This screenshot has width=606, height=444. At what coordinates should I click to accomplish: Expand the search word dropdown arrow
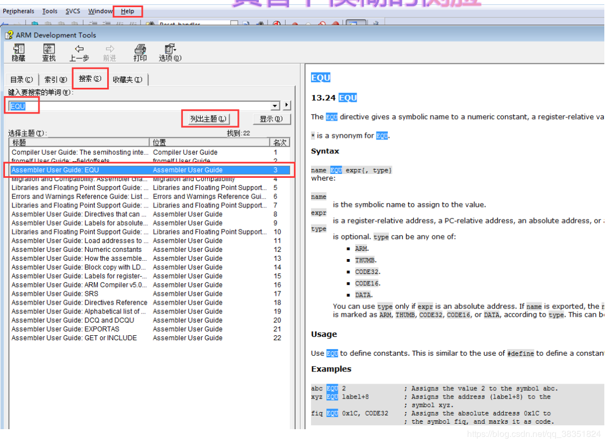(x=275, y=106)
